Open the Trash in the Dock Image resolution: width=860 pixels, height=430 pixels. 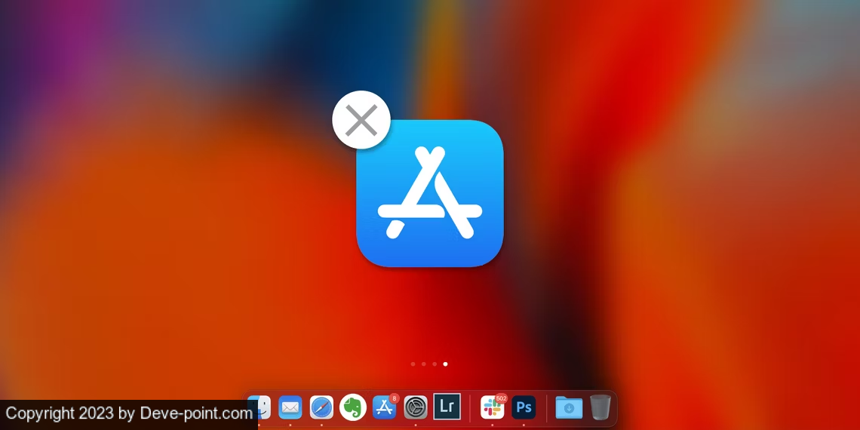coord(600,407)
